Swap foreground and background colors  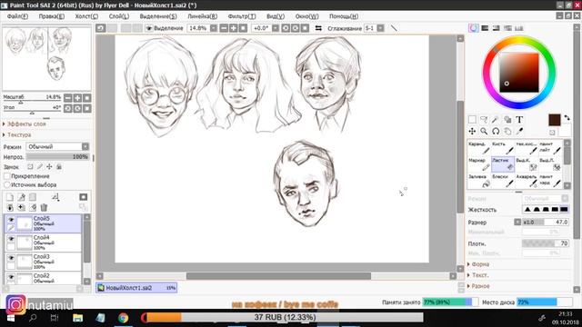pos(567,117)
